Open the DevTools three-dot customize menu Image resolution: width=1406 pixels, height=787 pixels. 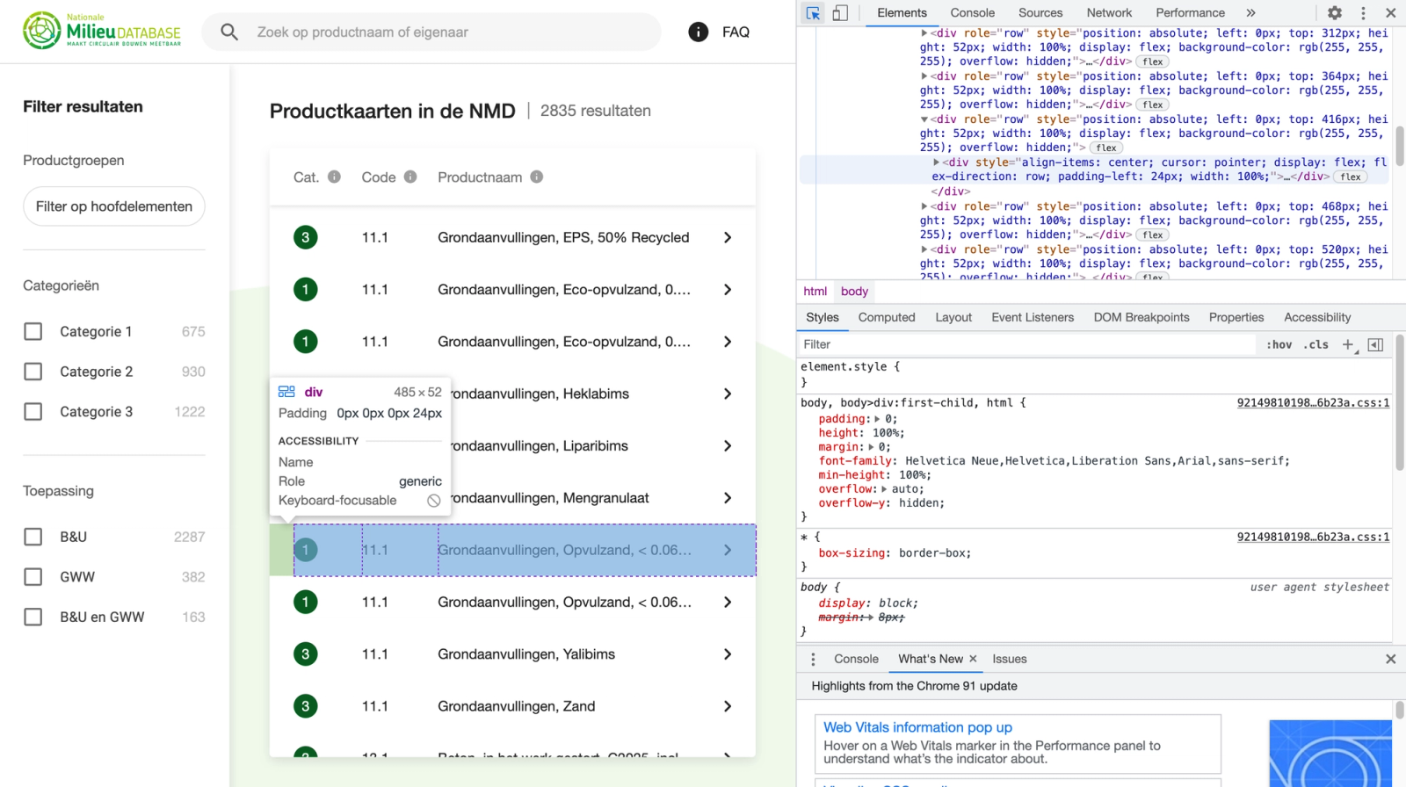point(1364,13)
